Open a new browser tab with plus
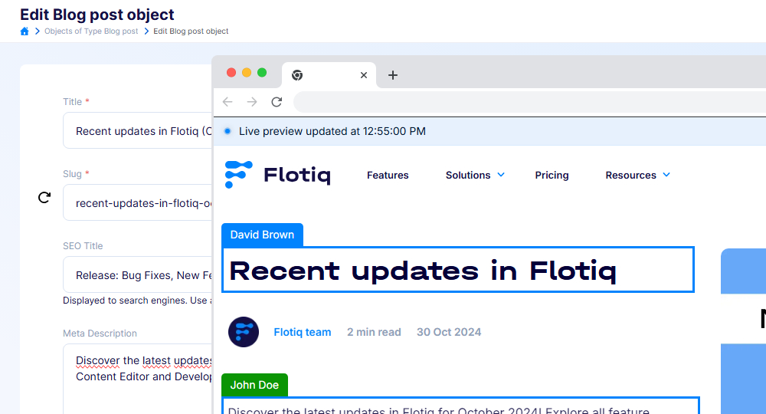 (393, 75)
